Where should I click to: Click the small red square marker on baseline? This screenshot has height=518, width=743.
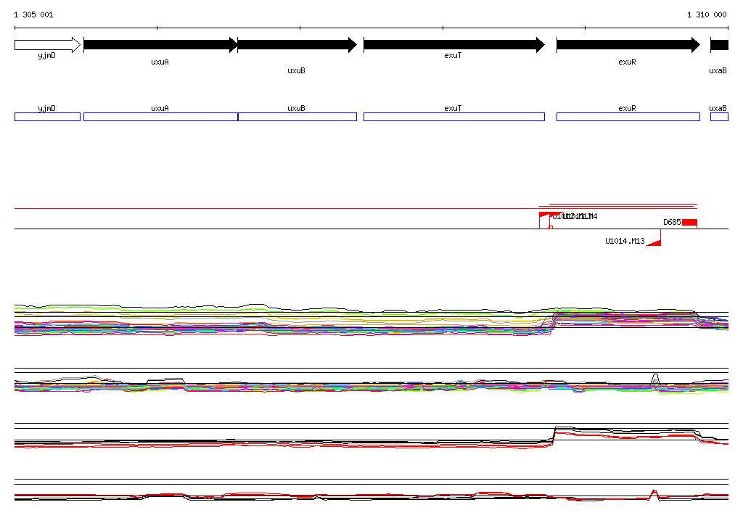(x=551, y=228)
